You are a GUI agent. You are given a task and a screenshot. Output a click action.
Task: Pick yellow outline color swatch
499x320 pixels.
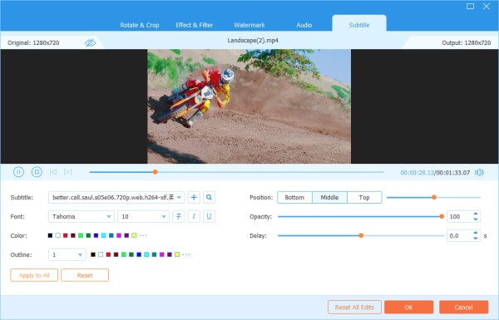tap(177, 255)
